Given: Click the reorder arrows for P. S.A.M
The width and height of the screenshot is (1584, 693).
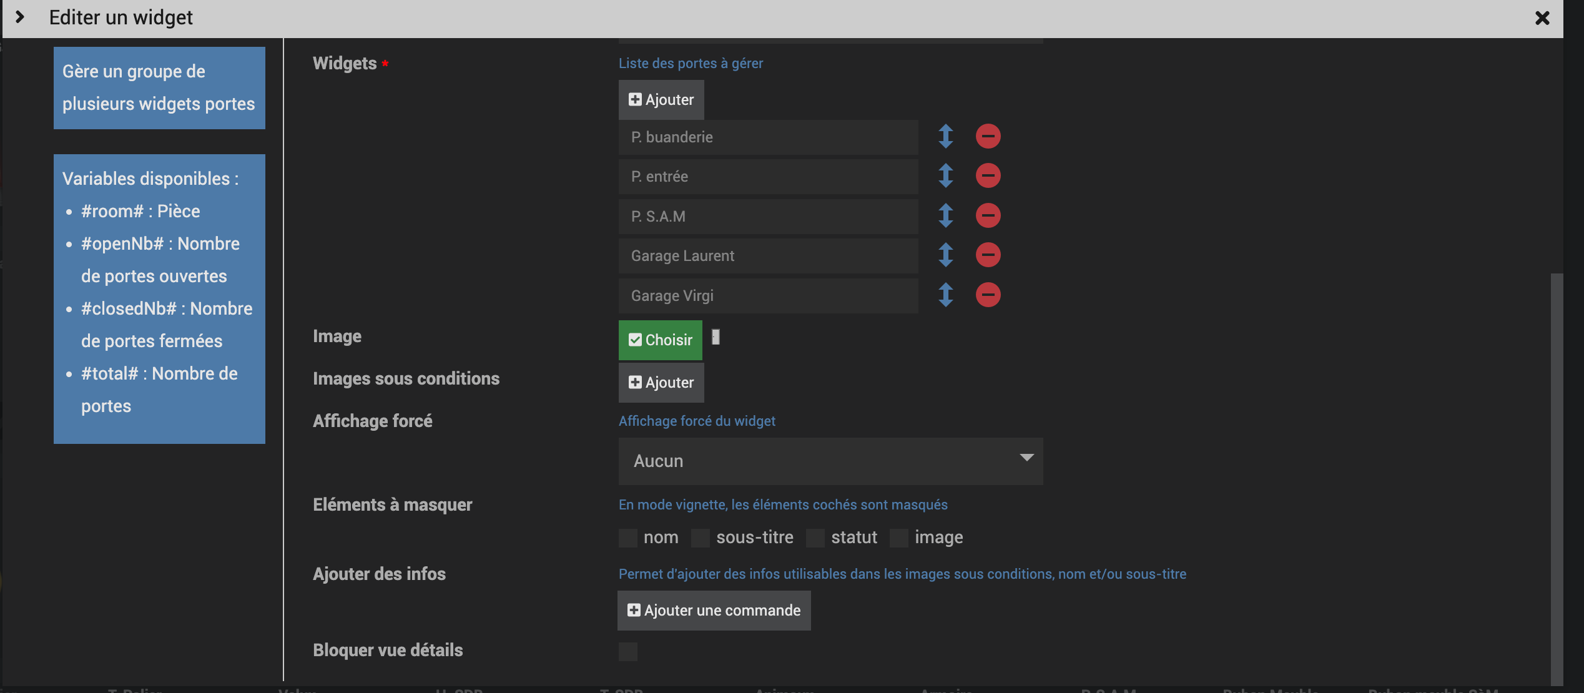Looking at the screenshot, I should [945, 215].
